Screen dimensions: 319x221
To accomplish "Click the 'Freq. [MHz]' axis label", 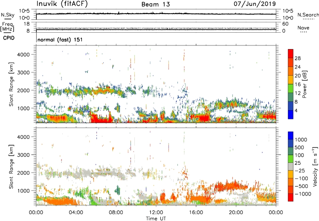I will point(7,27).
